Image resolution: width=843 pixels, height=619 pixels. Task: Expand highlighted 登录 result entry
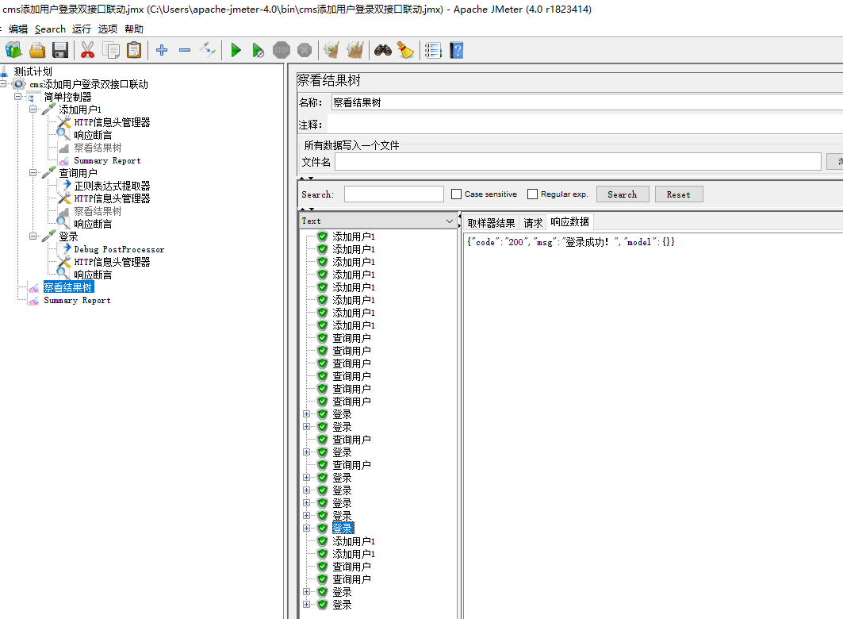[x=306, y=528]
